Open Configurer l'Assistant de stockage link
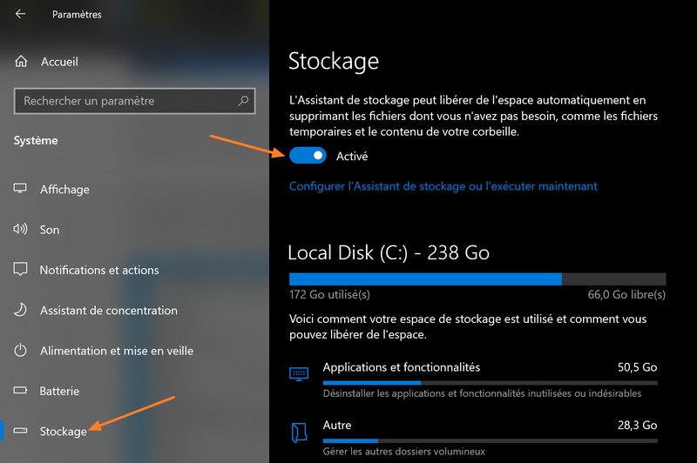697x463 pixels. coord(443,186)
